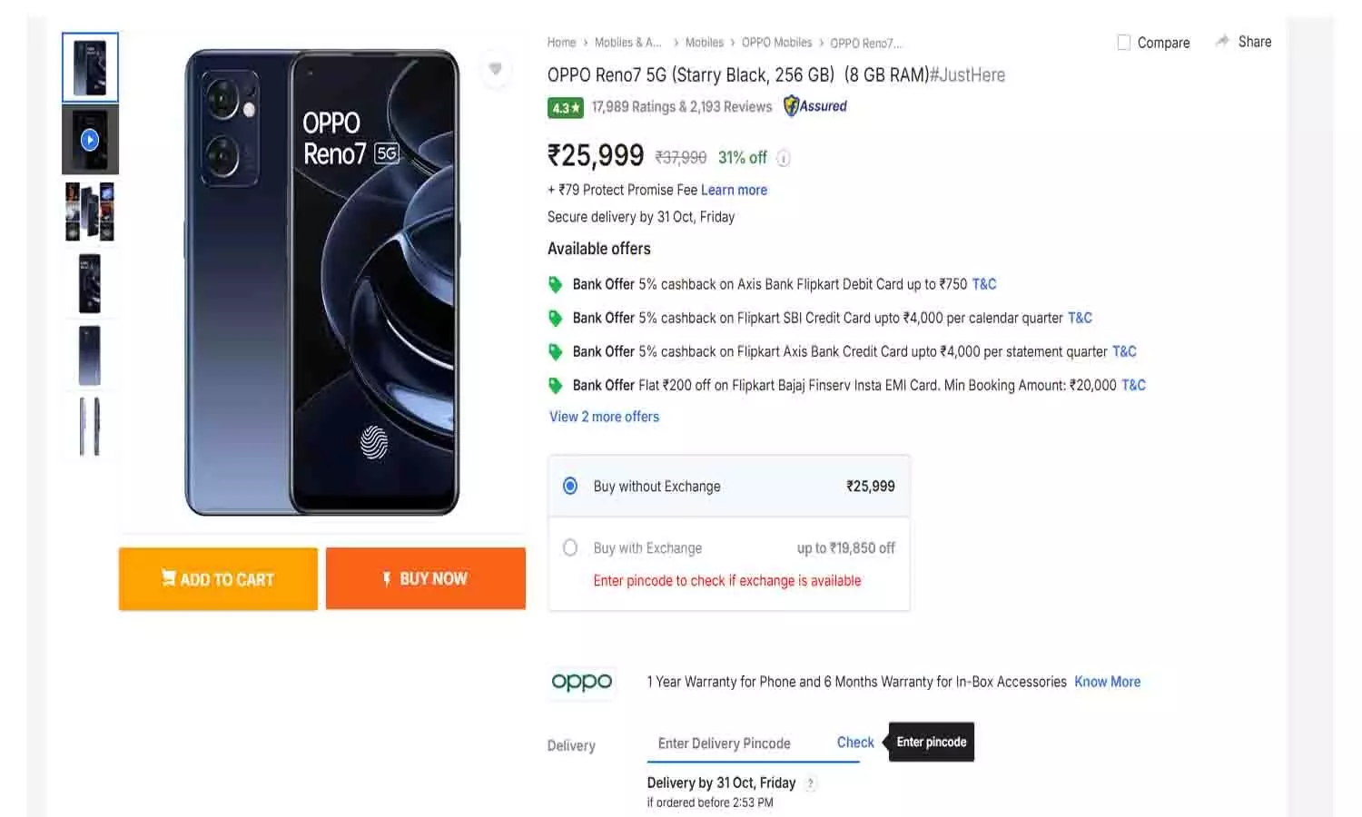Screen dimensions: 1362x817
Task: Expand OPPO Mobiles breadcrumb
Action: point(776,43)
